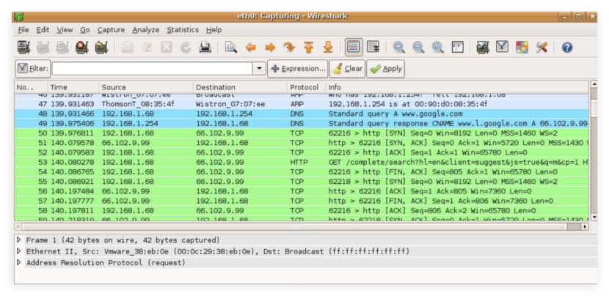Sort by the Protocol column header
Image resolution: width=609 pixels, height=296 pixels.
click(307, 87)
